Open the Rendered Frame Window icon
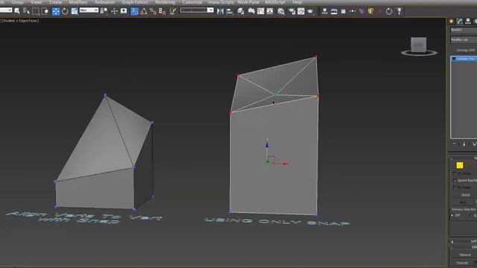The width and height of the screenshot is (477, 268). pos(301,11)
